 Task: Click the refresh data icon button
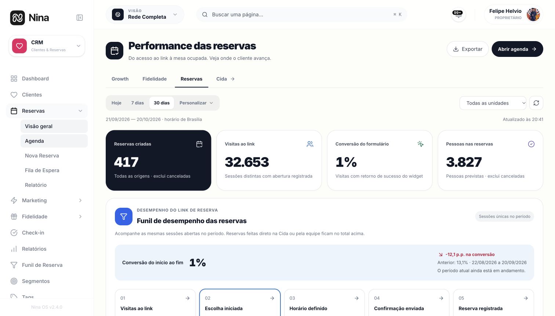(536, 103)
